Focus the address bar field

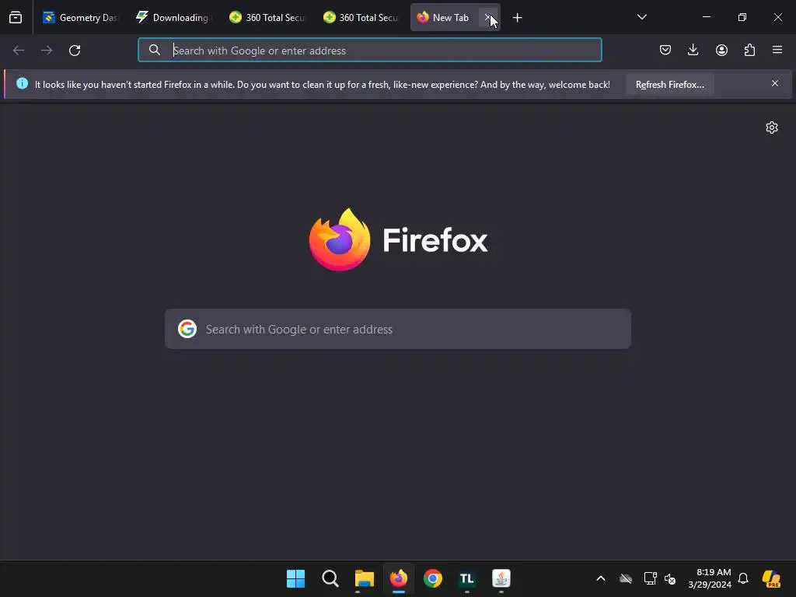pos(370,51)
